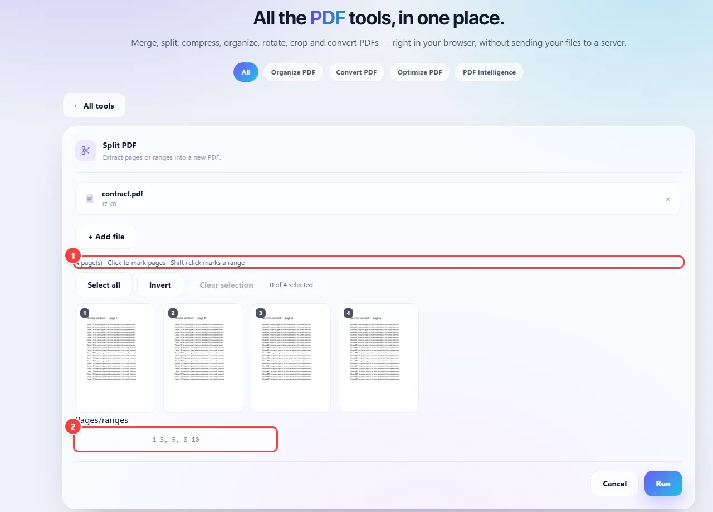Click the contract.pdf file name
Image resolution: width=713 pixels, height=512 pixels.
tap(123, 194)
